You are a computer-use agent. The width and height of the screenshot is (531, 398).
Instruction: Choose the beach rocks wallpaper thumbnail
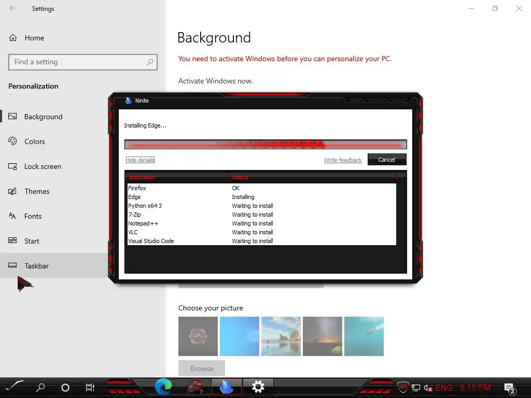(281, 336)
